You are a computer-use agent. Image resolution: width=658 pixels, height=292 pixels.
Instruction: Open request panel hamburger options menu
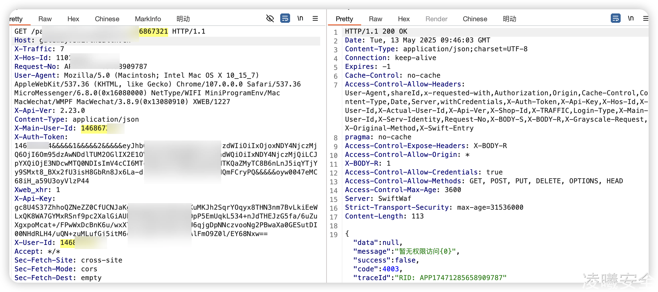click(x=315, y=18)
